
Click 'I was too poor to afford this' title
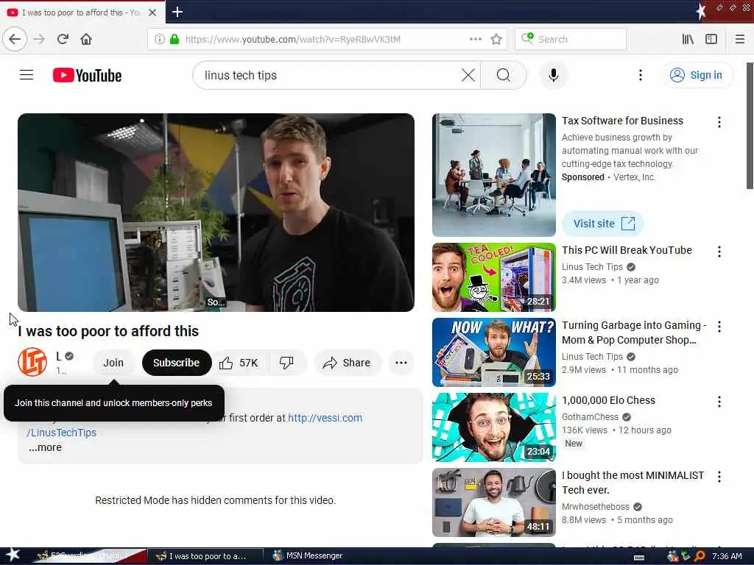click(x=108, y=331)
